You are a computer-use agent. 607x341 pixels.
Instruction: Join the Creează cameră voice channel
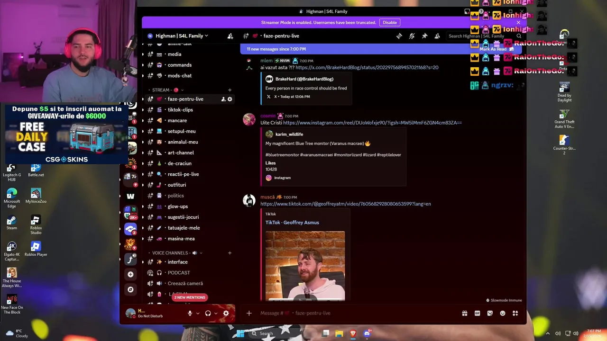click(x=190, y=283)
